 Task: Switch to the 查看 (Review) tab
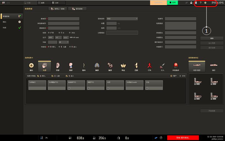[44, 3]
